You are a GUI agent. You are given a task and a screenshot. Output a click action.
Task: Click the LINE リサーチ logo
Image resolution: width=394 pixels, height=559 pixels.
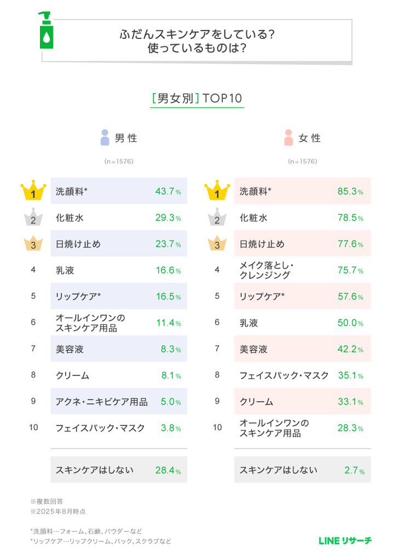pos(345,540)
